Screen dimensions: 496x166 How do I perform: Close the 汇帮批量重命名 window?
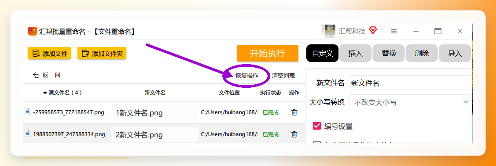(460, 31)
